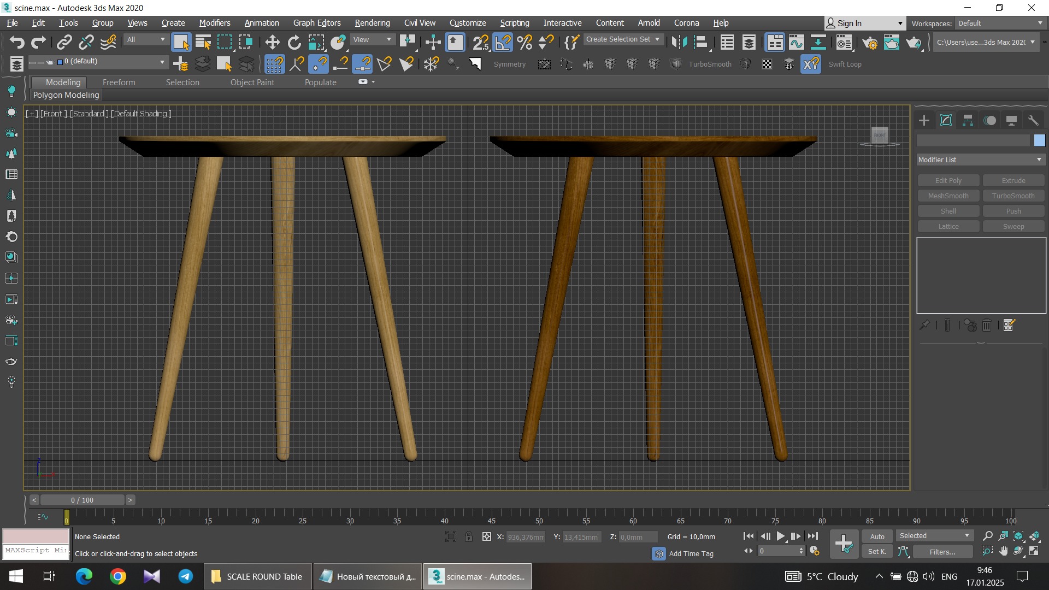Screen dimensions: 1049x590
Task: Switch to the Freeform ribbon tab
Action: tap(119, 82)
